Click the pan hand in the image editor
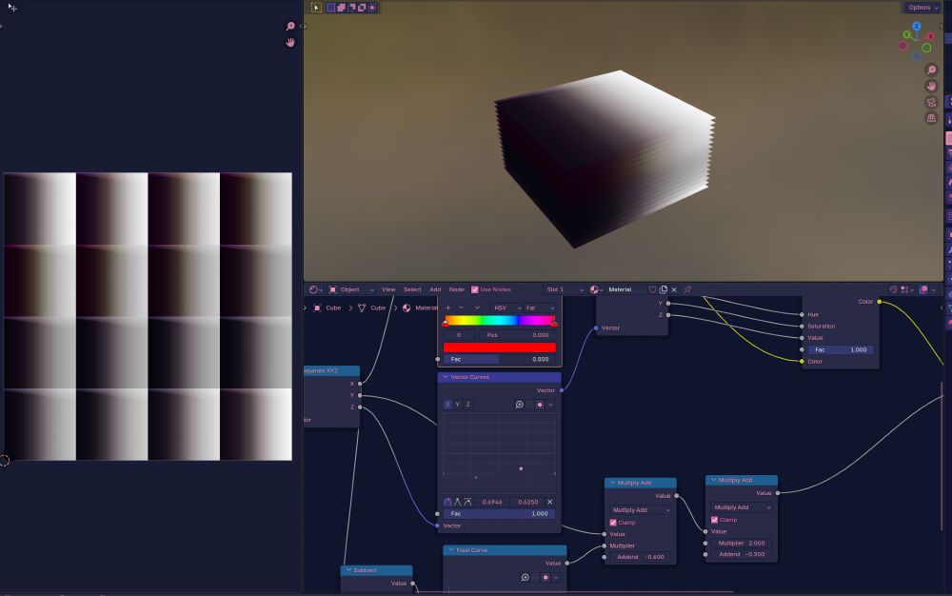The width and height of the screenshot is (952, 596). [x=290, y=42]
